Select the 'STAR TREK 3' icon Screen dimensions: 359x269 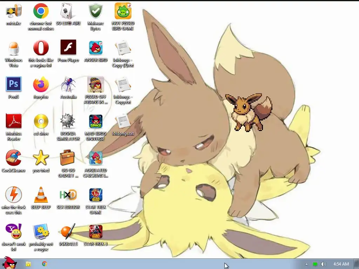(x=96, y=232)
